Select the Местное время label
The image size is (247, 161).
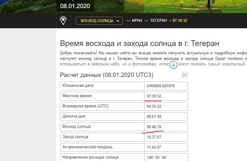[77, 96]
